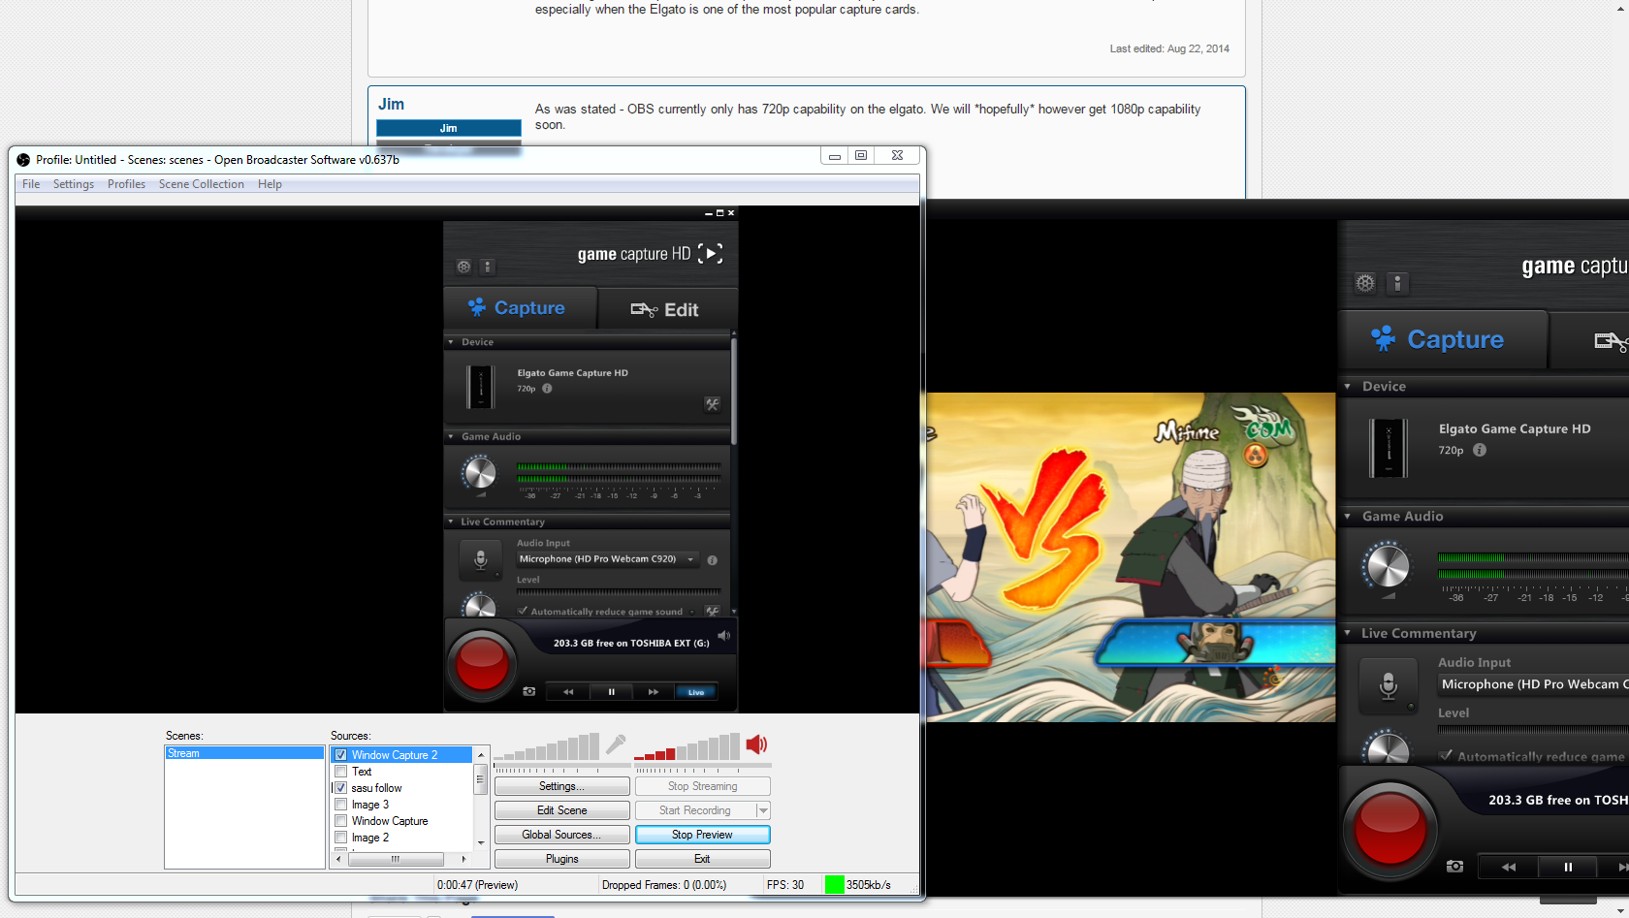
Task: Click game audio volume knob in OBS preview
Action: 479,473
